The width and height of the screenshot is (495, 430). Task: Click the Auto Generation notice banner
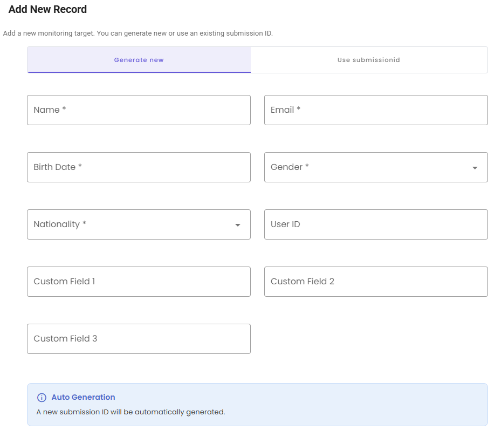pos(257,404)
